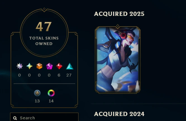Click the orange hexagon rarity gem

pos(39,66)
